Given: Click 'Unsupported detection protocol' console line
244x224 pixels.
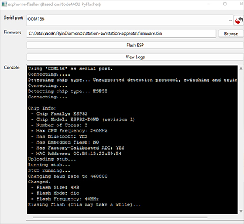Looking at the screenshot, I should click(133, 80).
